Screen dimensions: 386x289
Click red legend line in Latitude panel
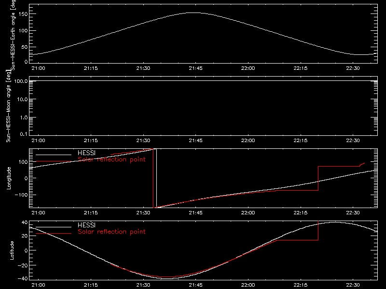click(x=54, y=234)
